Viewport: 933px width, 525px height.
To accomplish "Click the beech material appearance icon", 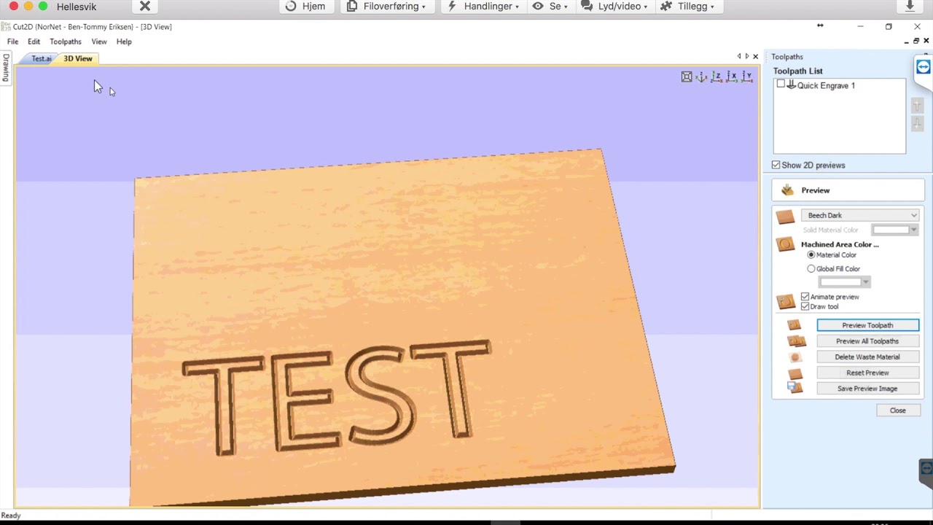I will pyautogui.click(x=785, y=217).
